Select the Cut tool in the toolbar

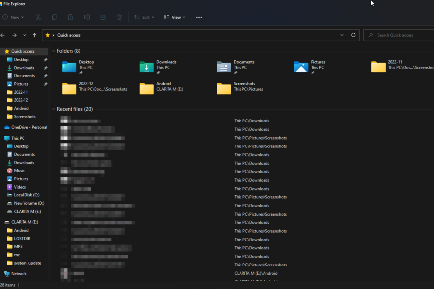click(x=38, y=17)
